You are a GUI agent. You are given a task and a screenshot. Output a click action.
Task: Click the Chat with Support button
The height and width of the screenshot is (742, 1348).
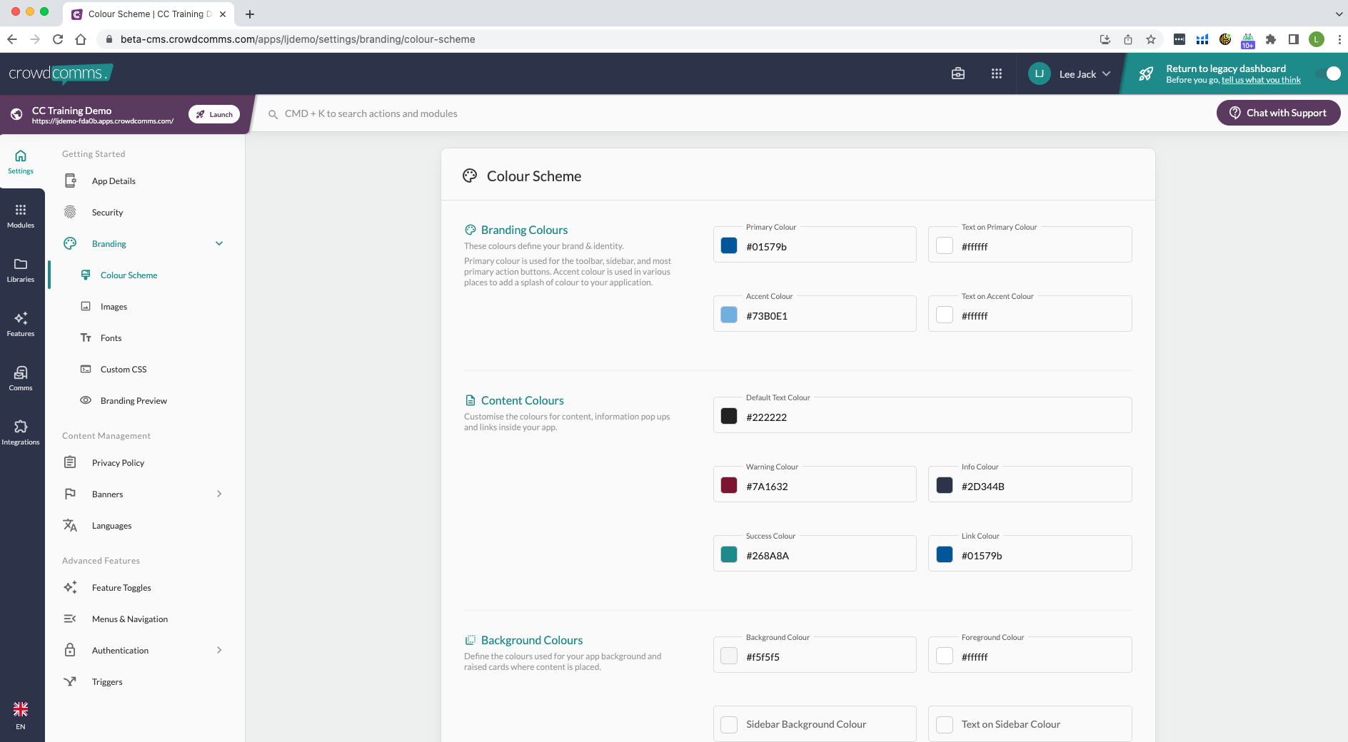1278,113
